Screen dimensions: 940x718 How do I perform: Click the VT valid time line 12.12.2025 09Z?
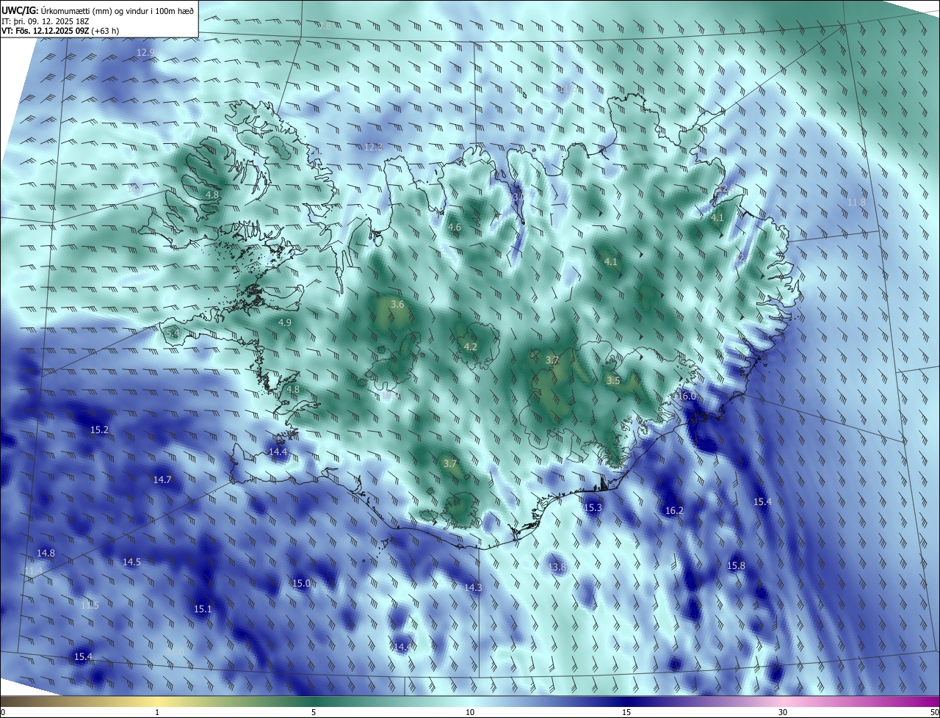pos(60,31)
